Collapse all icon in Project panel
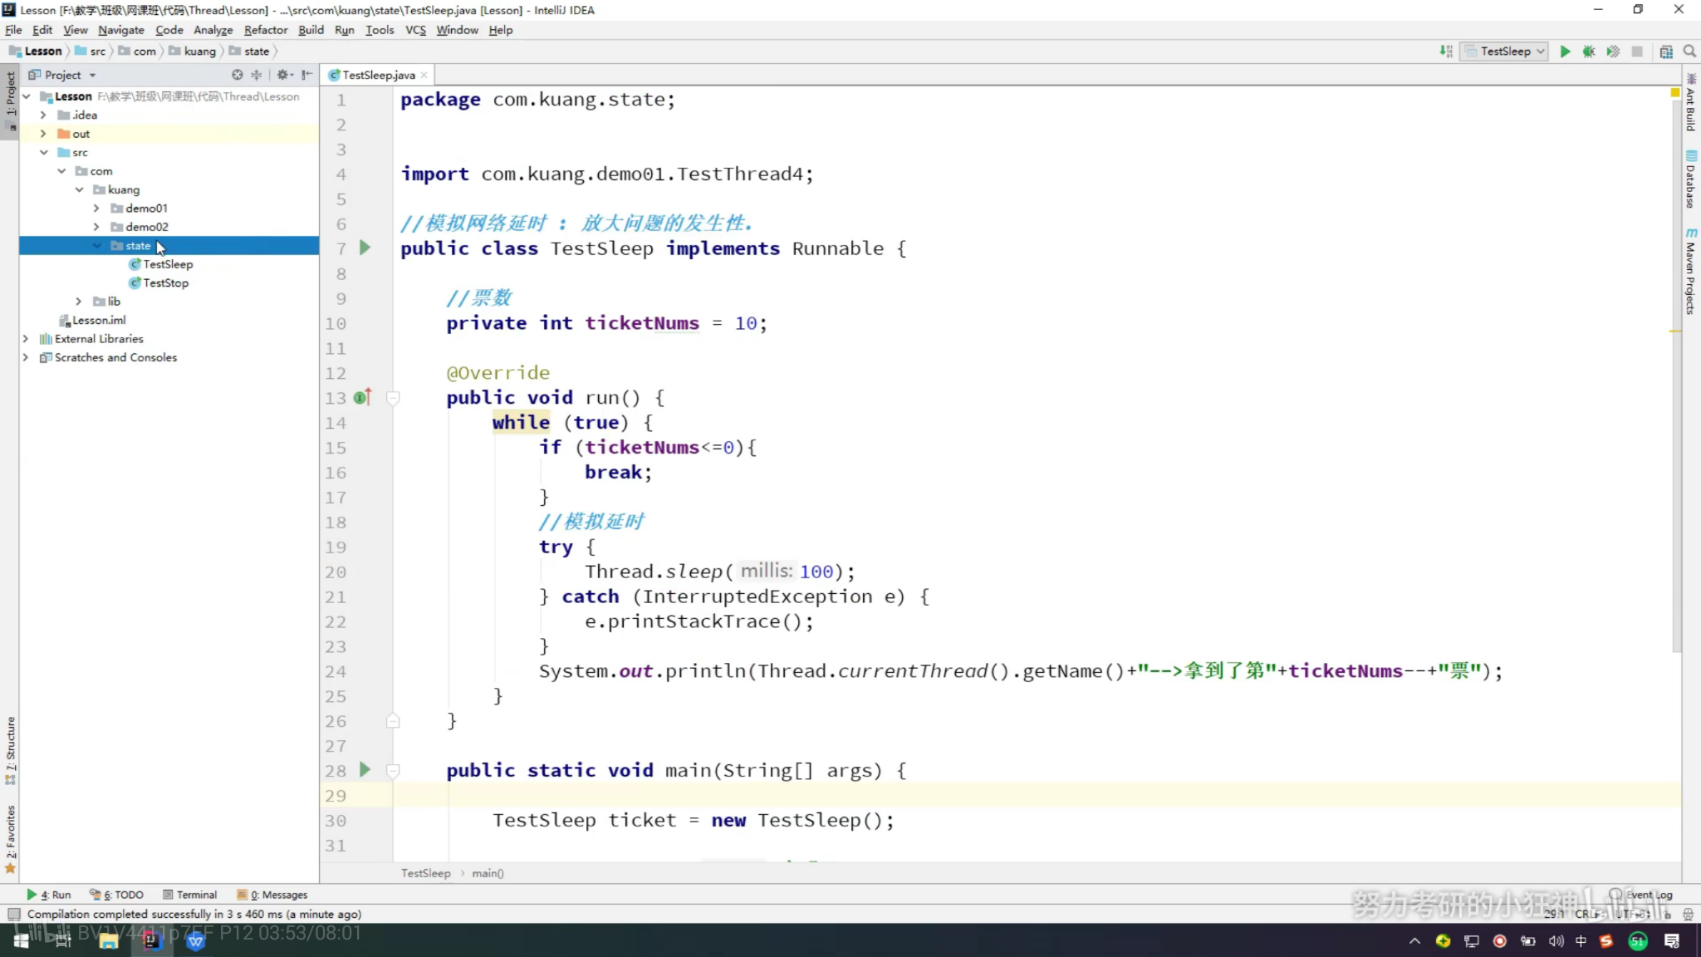This screenshot has height=957, width=1701. point(257,75)
